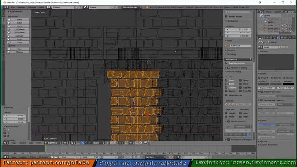Viewport: 297px width, 167px height.
Task: Open the Window menu
Action: click(32, 7)
